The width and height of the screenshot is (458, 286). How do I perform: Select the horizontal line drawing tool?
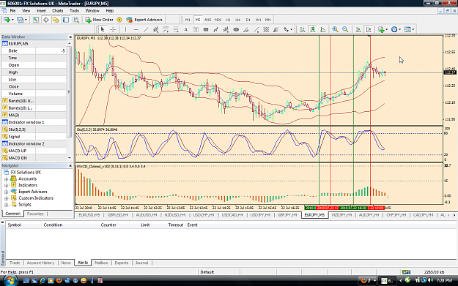pos(136,29)
